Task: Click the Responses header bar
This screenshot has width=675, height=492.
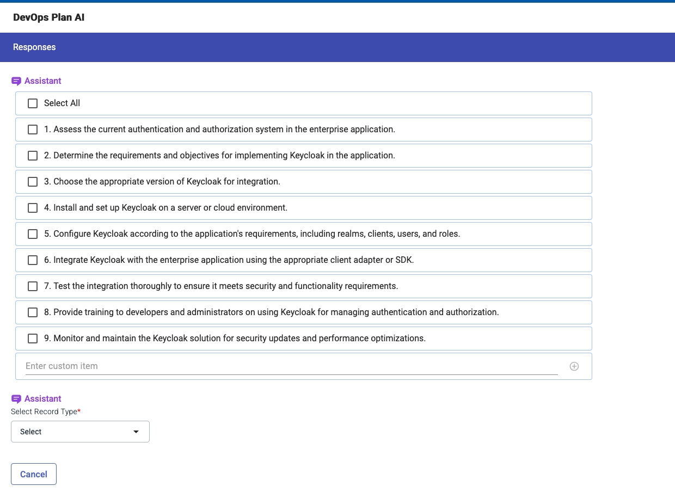Action: pyautogui.click(x=34, y=47)
